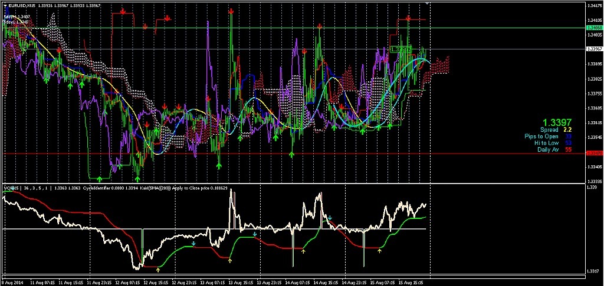
Task: Click the 8 Aug 2014 date label
Action: 12,282
